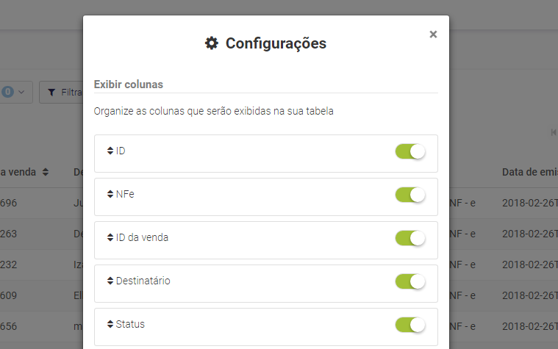Switch off the ID da venda toggle
The width and height of the screenshot is (558, 349).
(x=410, y=238)
